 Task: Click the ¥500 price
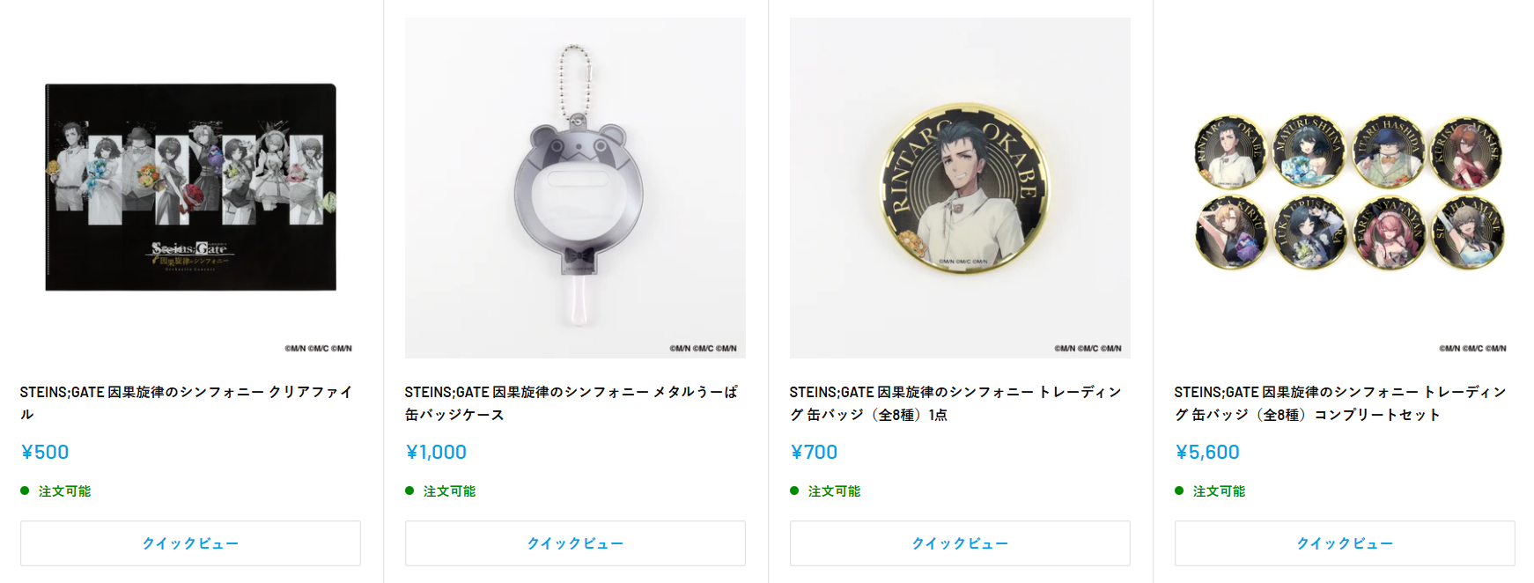45,452
